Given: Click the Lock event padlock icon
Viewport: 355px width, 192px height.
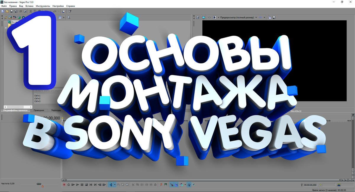Looking at the screenshot, I should tap(155, 185).
